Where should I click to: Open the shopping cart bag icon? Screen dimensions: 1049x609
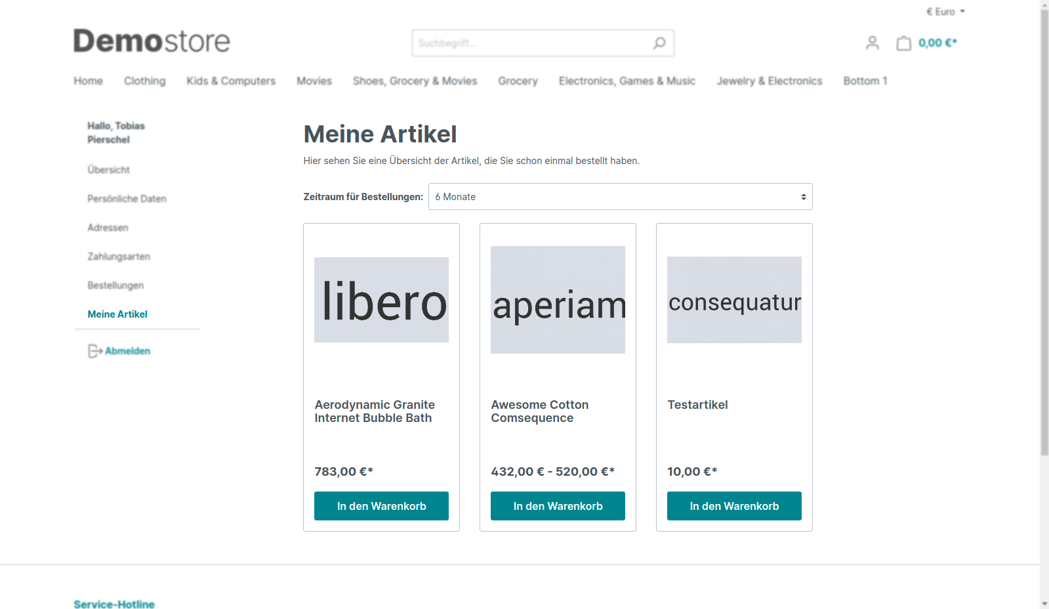pyautogui.click(x=904, y=43)
